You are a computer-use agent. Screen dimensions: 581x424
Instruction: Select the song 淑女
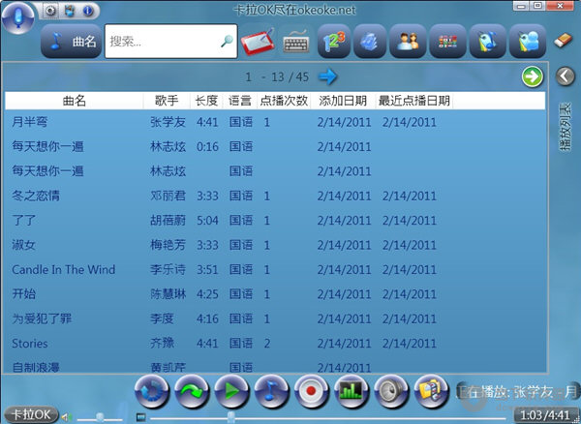click(23, 245)
